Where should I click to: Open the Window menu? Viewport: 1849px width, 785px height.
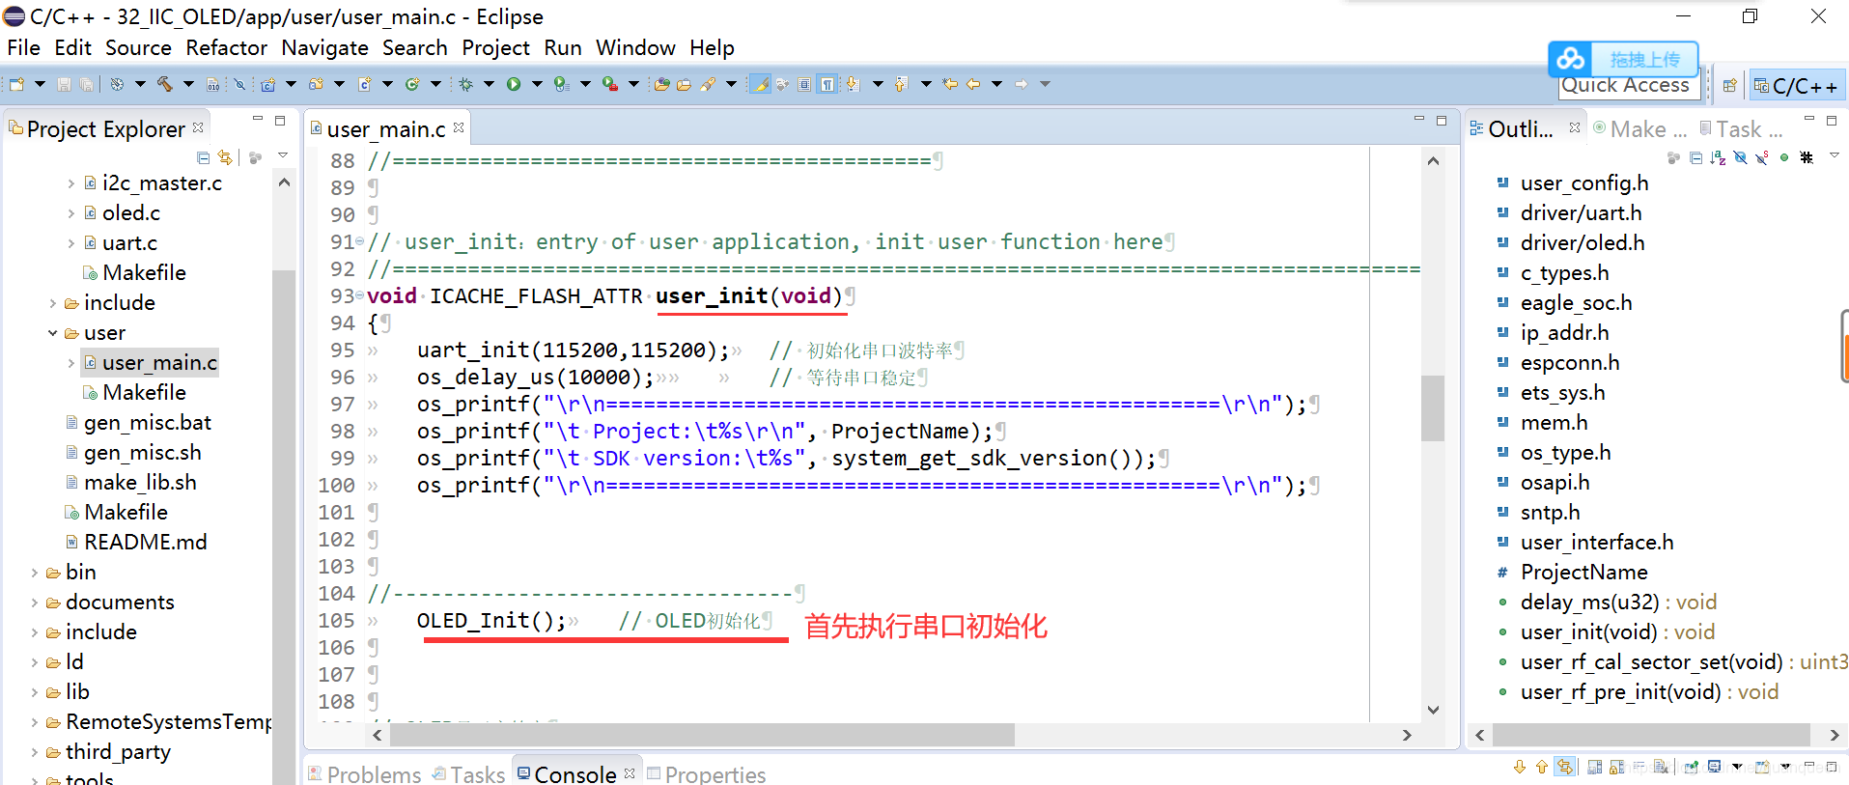tap(635, 47)
